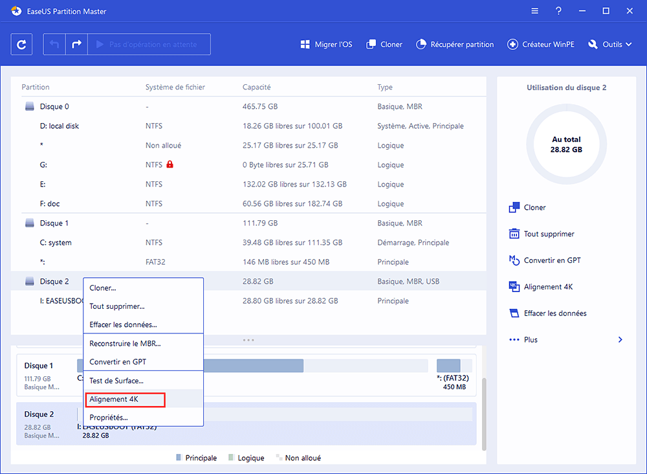The image size is (647, 474).
Task: Click the three-dot pane splitter handle
Action: pos(248,340)
